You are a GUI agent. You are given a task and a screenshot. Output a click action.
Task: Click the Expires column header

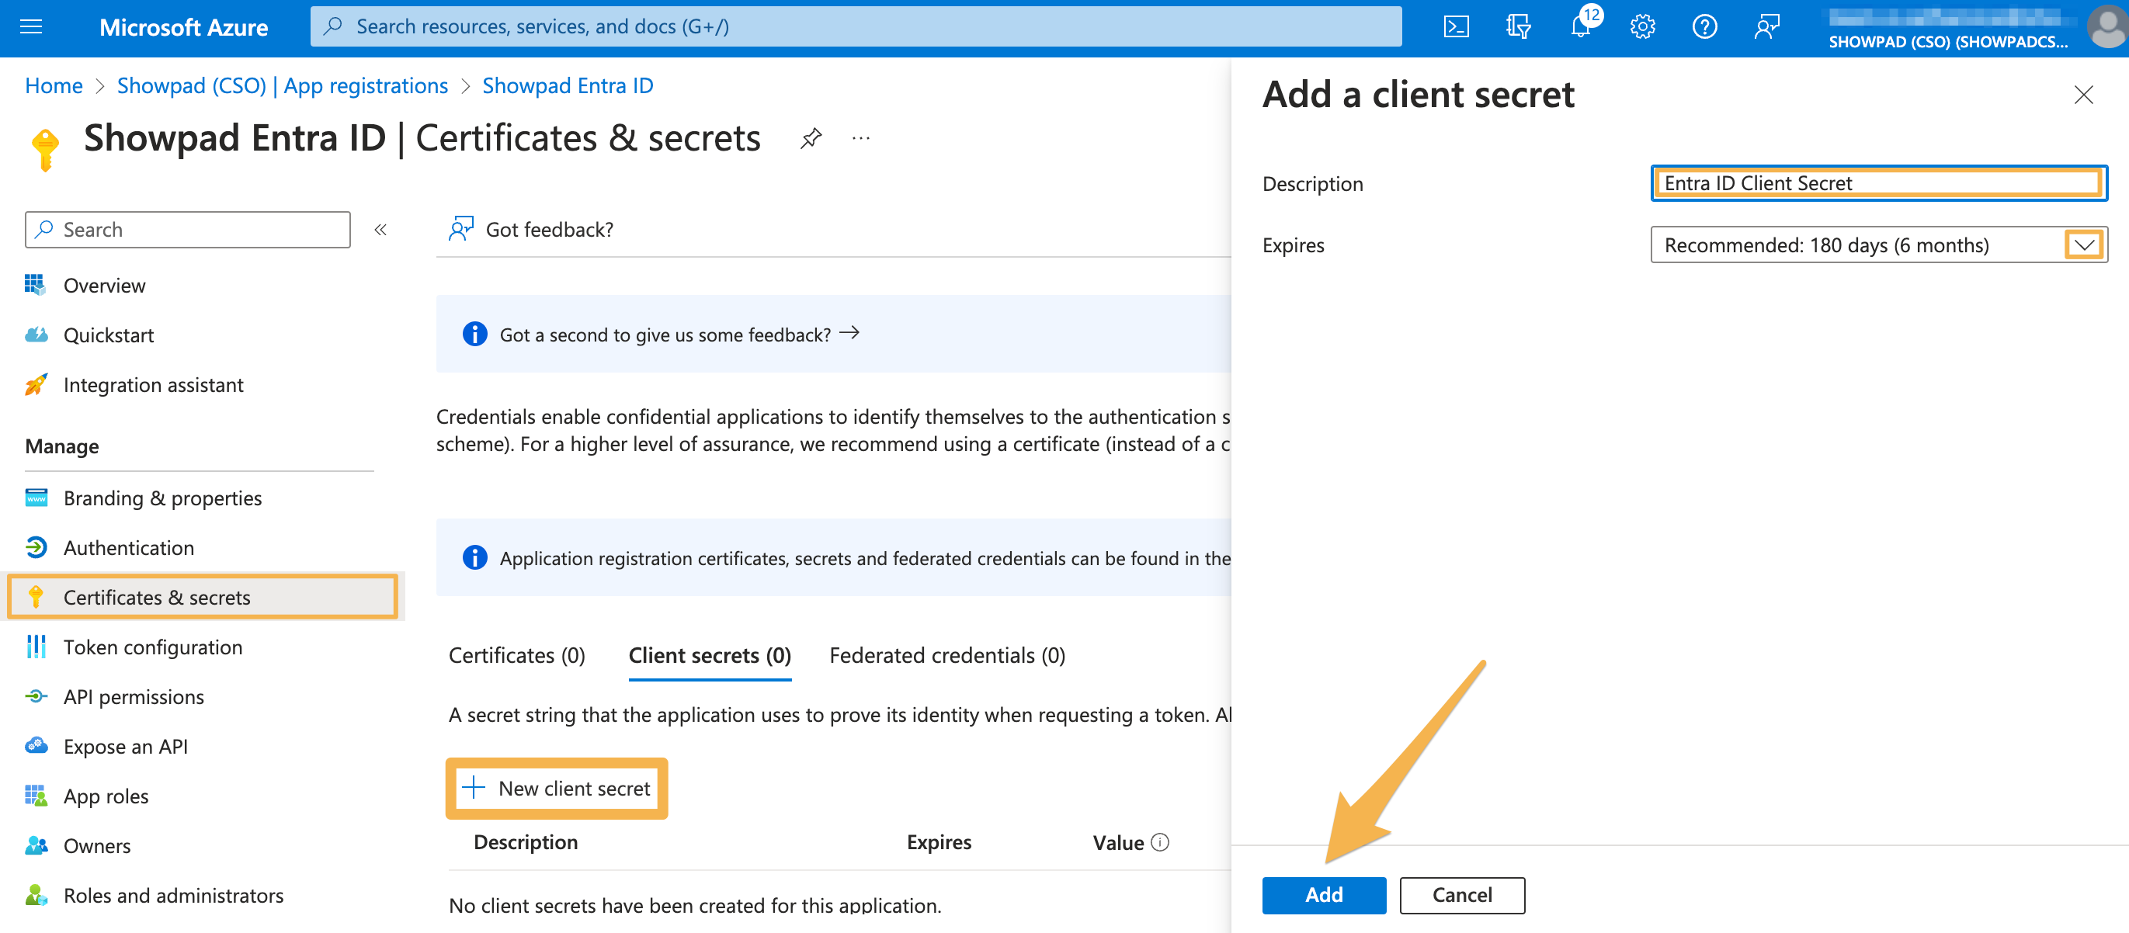939,842
